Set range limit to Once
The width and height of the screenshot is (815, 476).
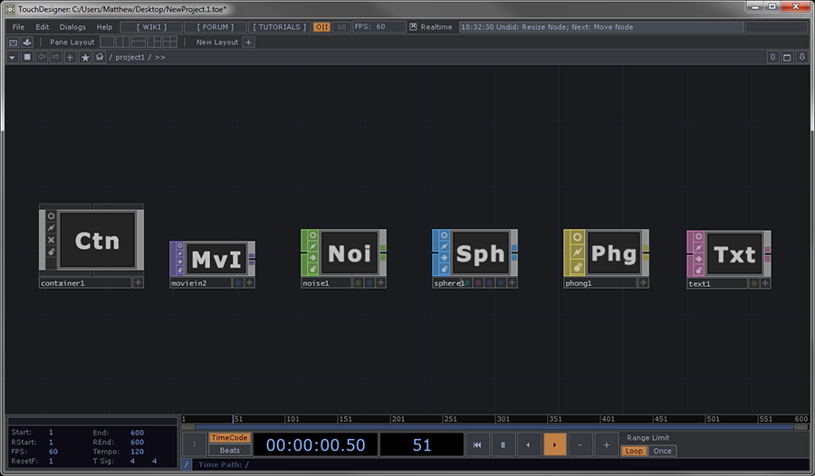pyautogui.click(x=663, y=451)
